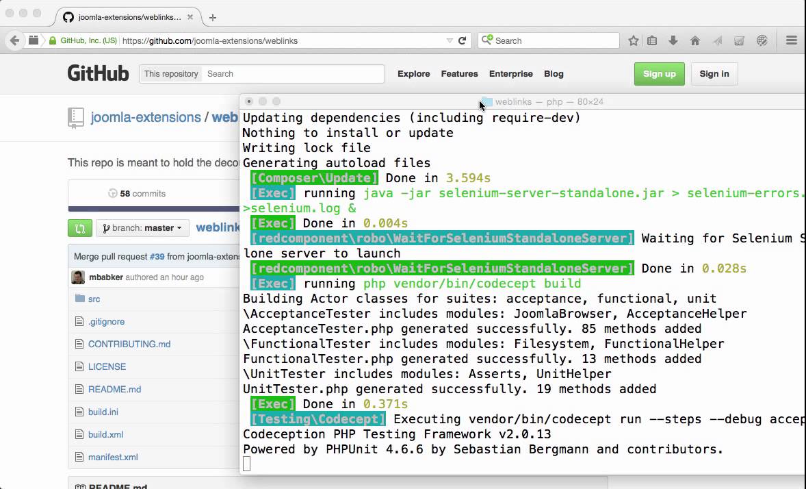Click the 58 commits tab
Viewport: 806px width, 489px height.
138,194
